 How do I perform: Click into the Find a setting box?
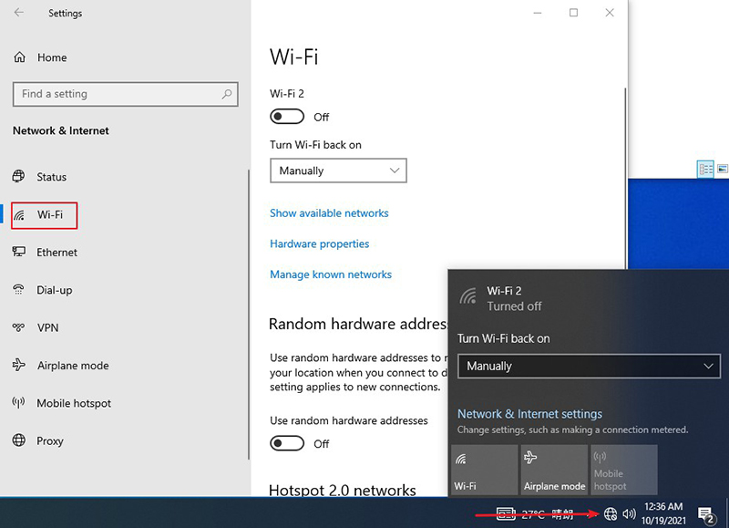pyautogui.click(x=126, y=94)
